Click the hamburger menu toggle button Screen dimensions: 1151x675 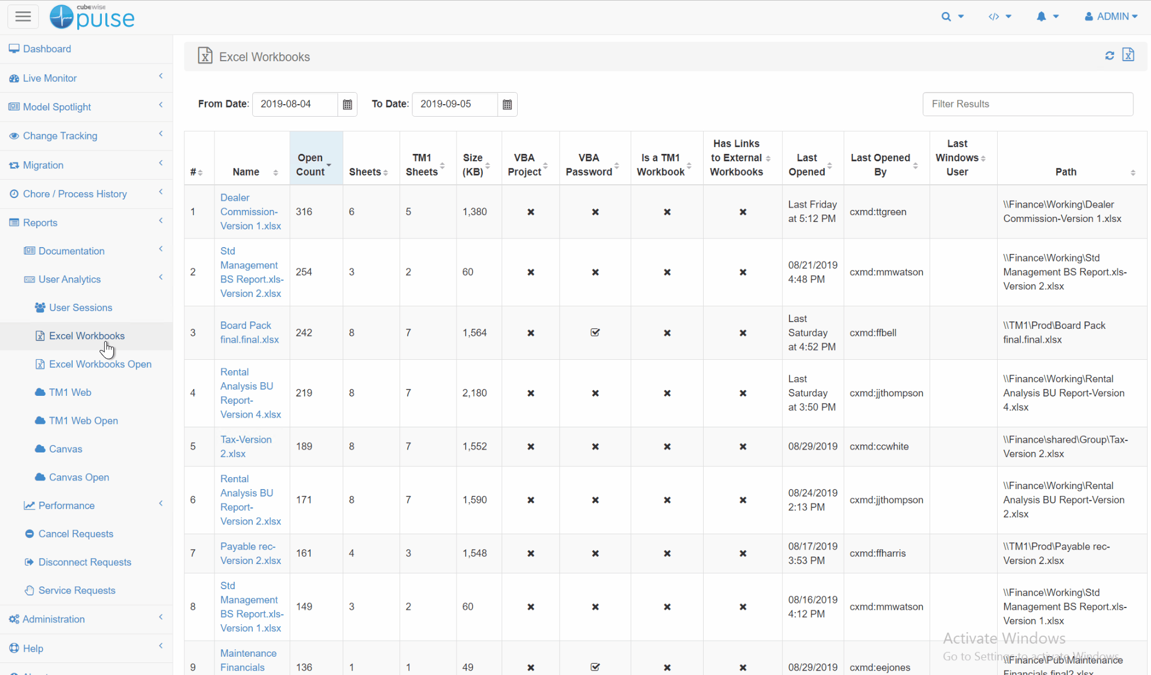[x=23, y=17]
